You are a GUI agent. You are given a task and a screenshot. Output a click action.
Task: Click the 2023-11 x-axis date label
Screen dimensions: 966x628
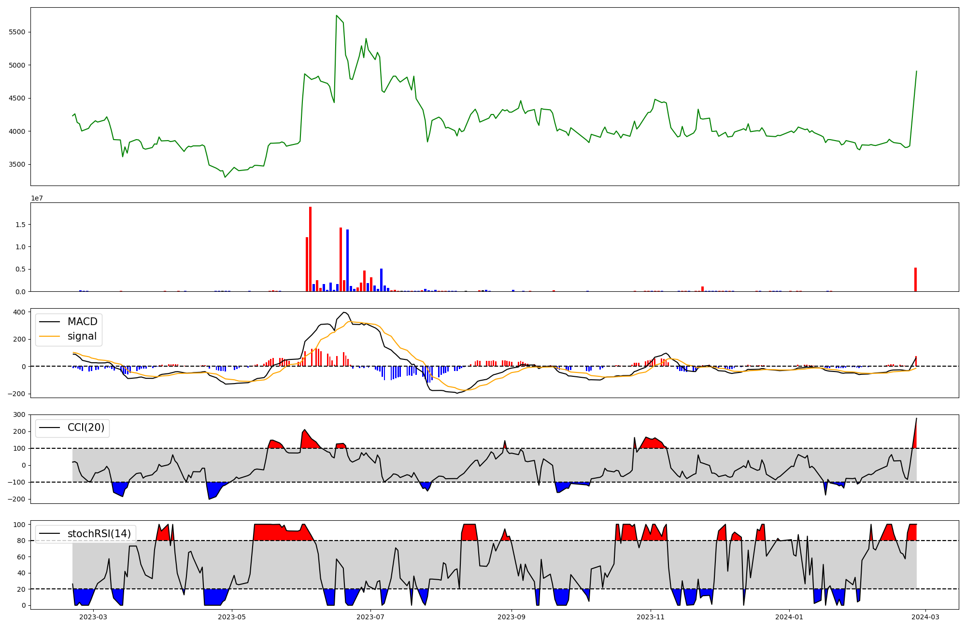[650, 617]
